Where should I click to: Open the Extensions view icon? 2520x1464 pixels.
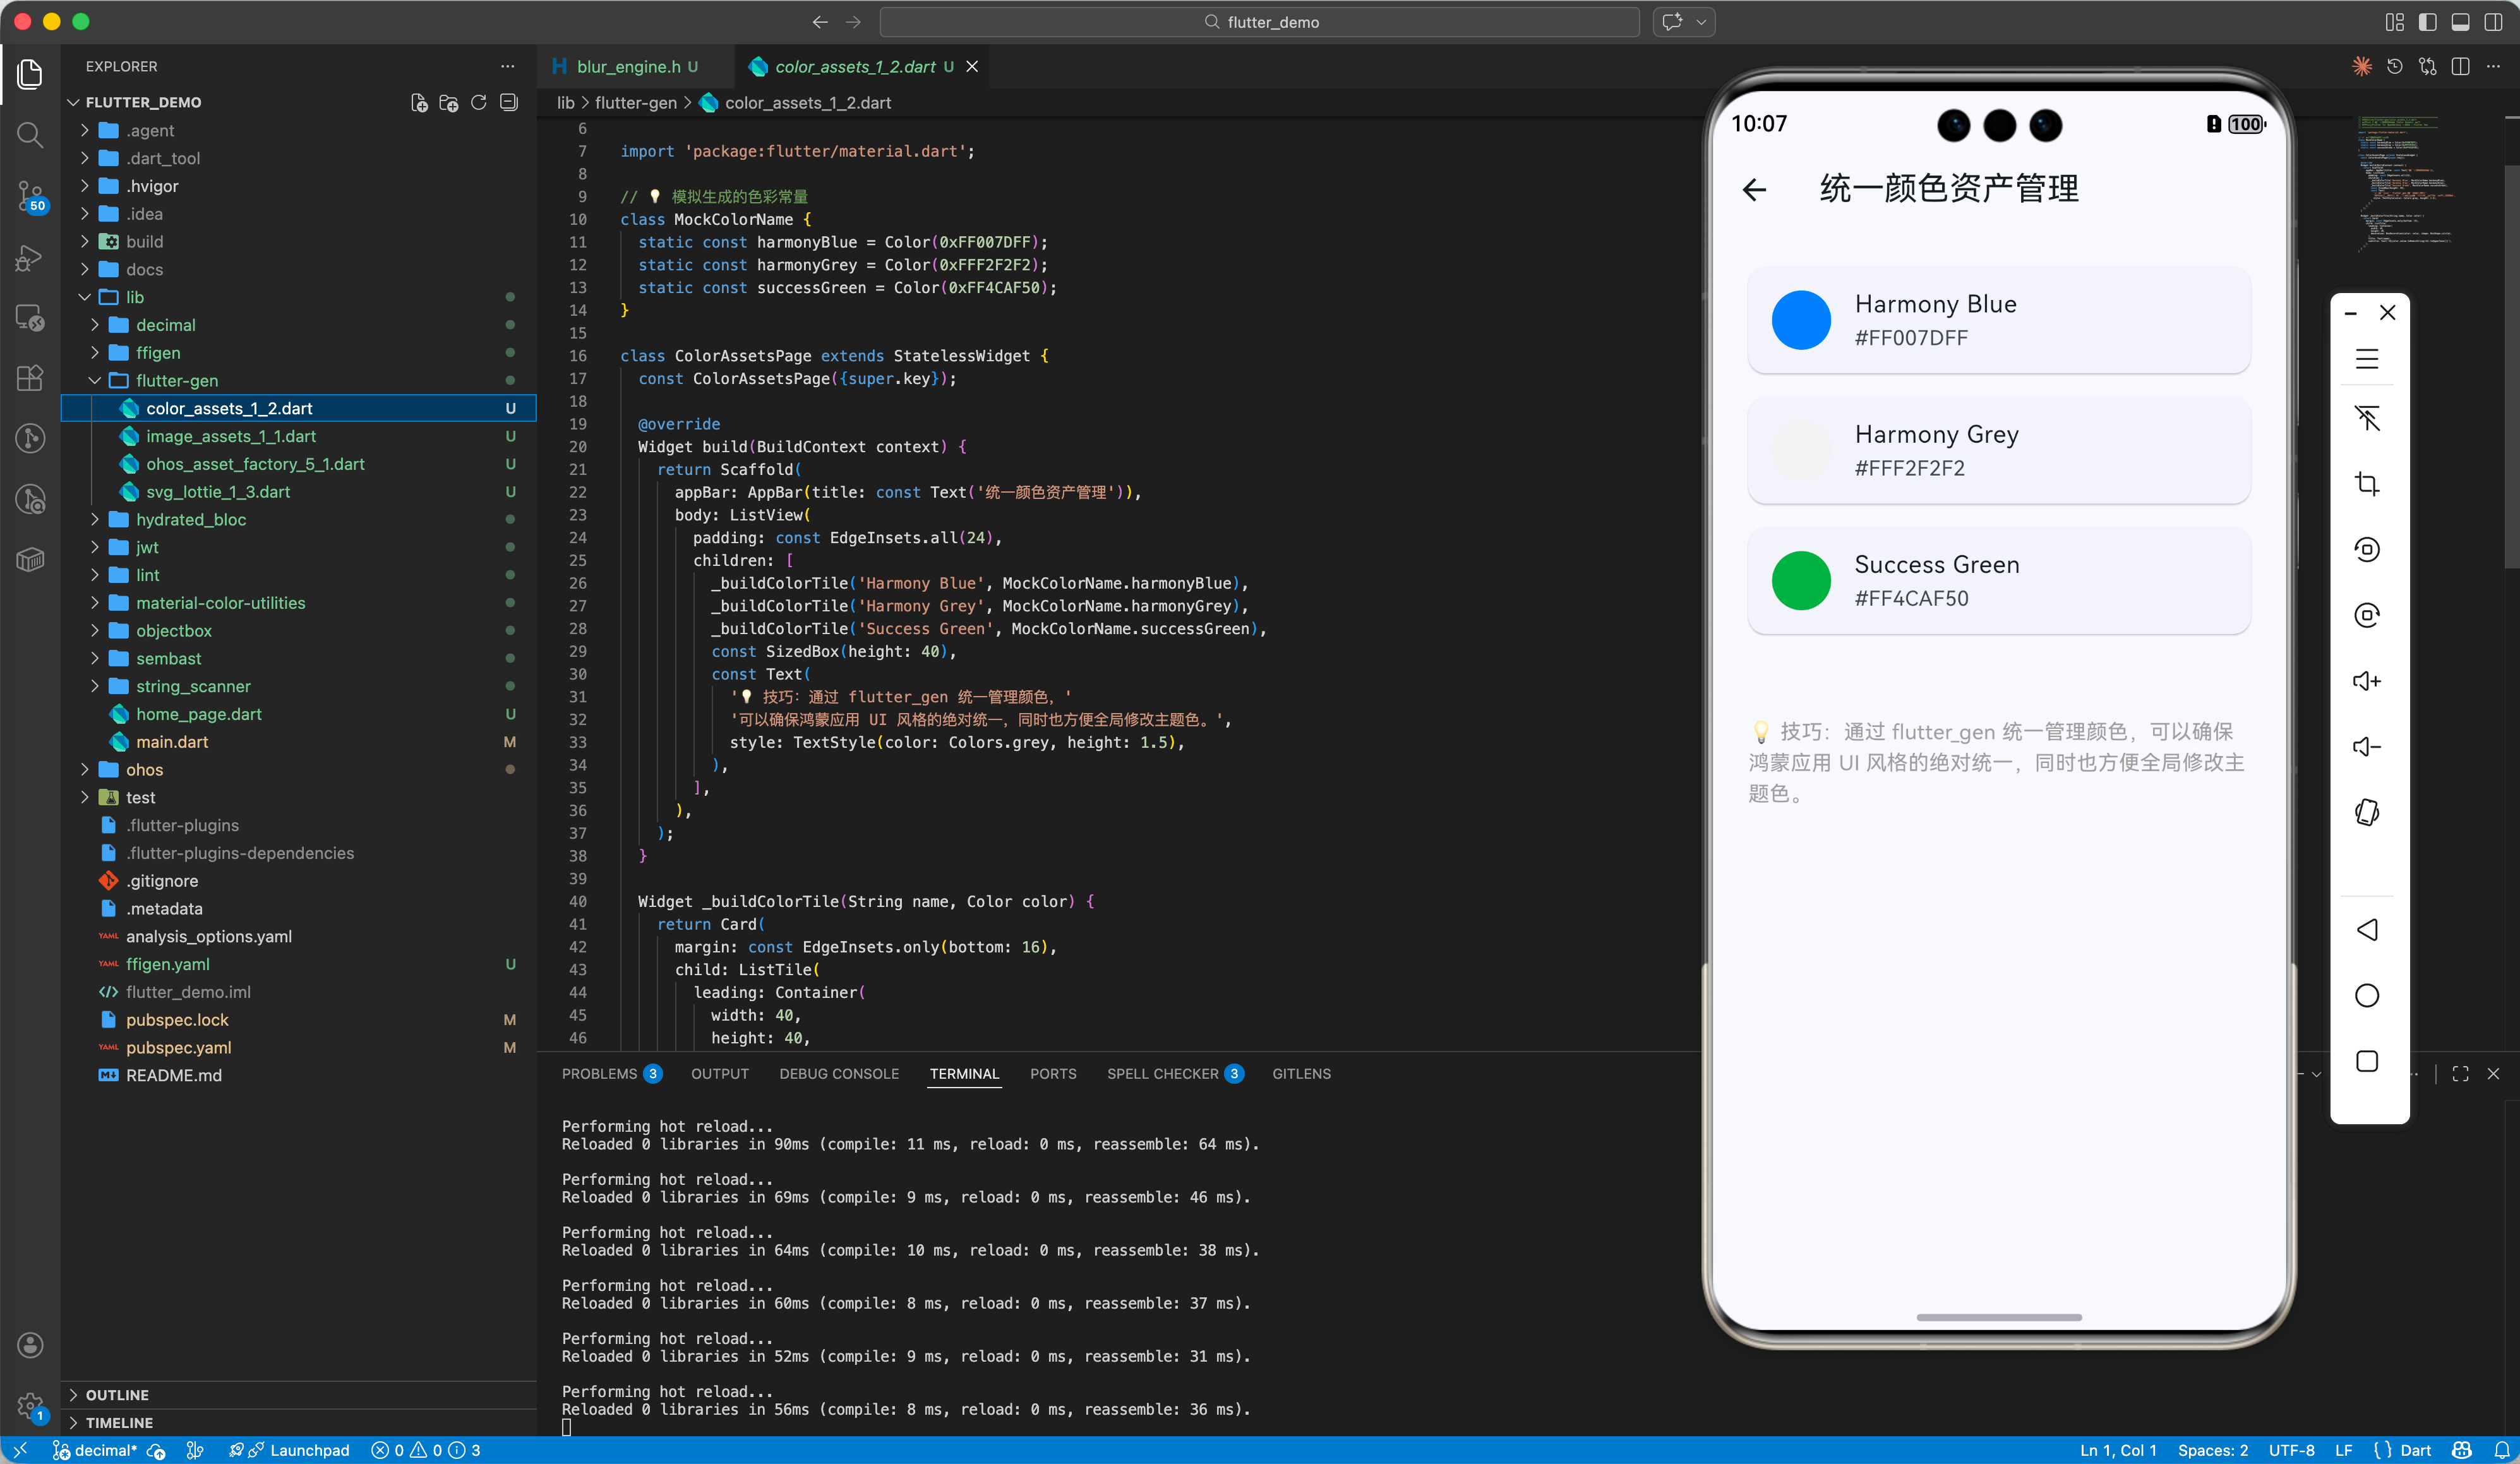(x=30, y=377)
